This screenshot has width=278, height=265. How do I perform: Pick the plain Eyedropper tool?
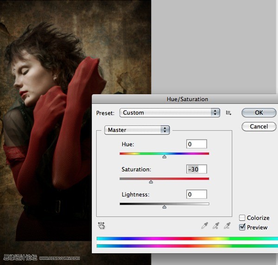point(205,226)
